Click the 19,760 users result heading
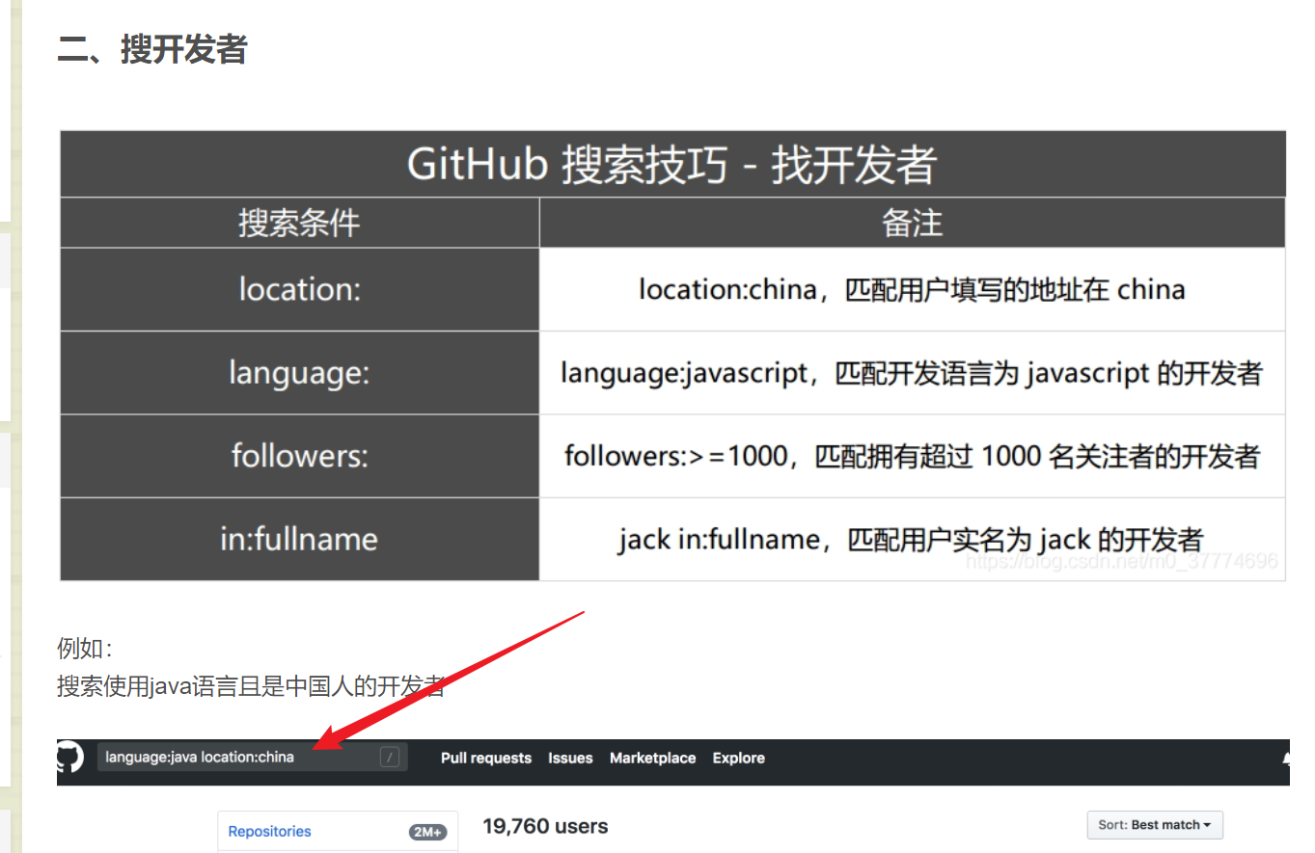 546,826
